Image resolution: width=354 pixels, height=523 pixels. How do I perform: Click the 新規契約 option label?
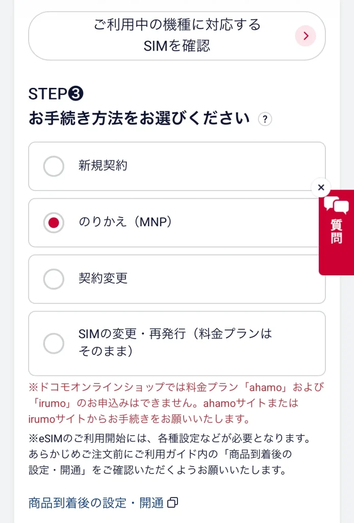click(x=103, y=165)
